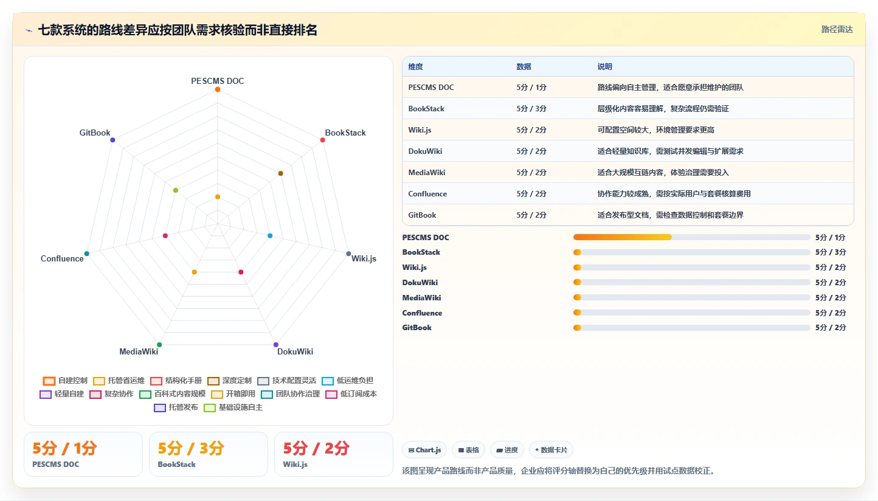Toggle the 复杂协作 legend series

[x=111, y=394]
